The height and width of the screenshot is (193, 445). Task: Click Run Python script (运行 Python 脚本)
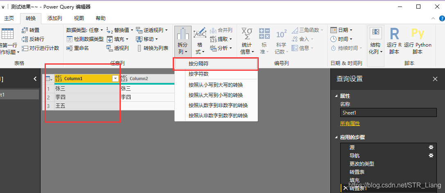(x=418, y=41)
